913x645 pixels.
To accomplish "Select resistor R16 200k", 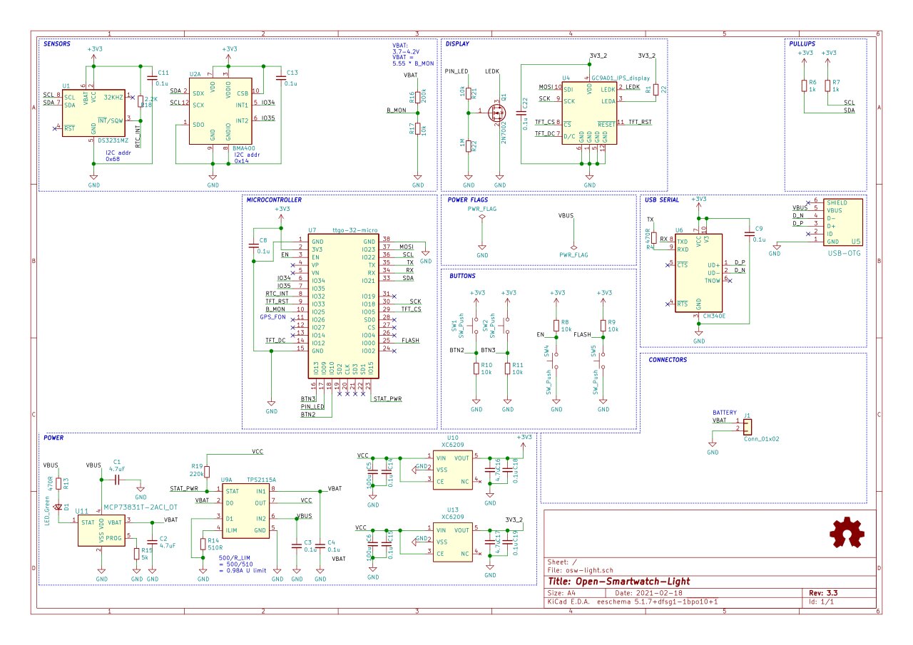I will click(417, 98).
